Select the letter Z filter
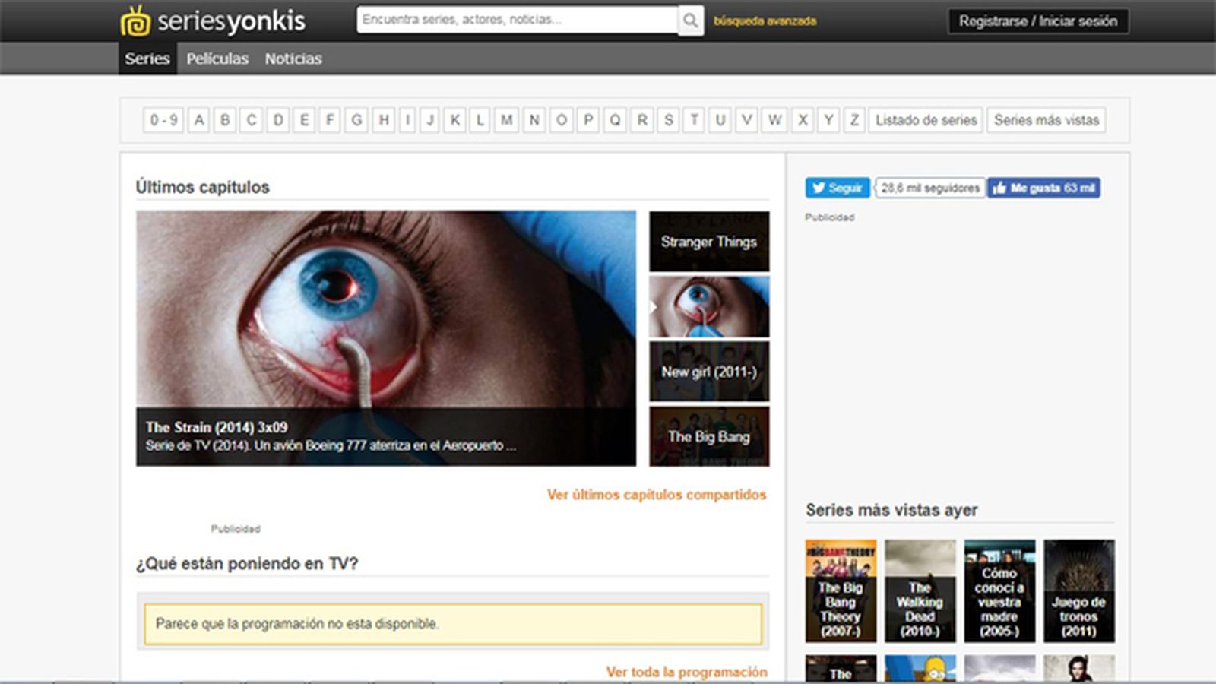The width and height of the screenshot is (1216, 684). [x=854, y=119]
